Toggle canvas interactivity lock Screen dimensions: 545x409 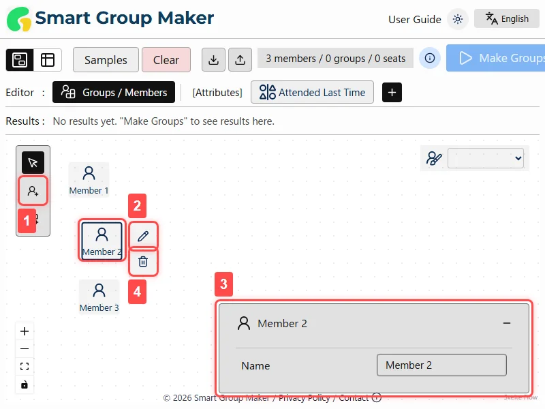(25, 384)
